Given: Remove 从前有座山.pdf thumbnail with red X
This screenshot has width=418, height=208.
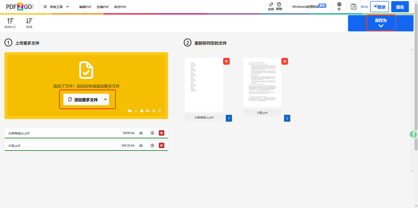Looking at the screenshot, I should click(x=226, y=61).
